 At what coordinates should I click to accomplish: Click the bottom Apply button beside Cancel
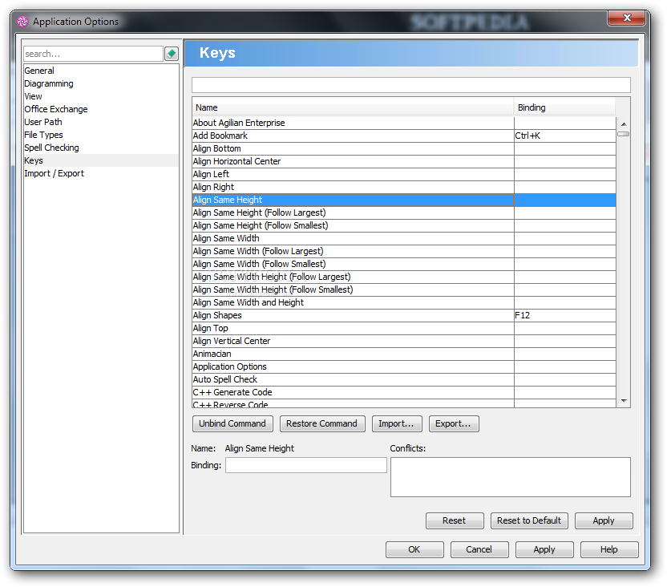pos(544,549)
